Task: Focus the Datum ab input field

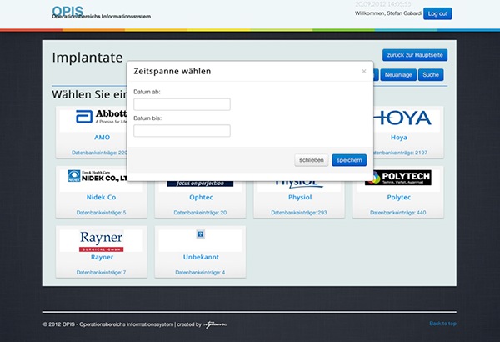Action: (182, 104)
